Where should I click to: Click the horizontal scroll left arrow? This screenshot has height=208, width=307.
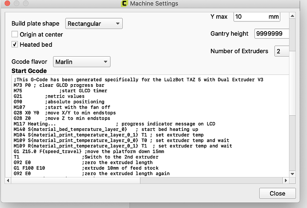click(x=8, y=180)
